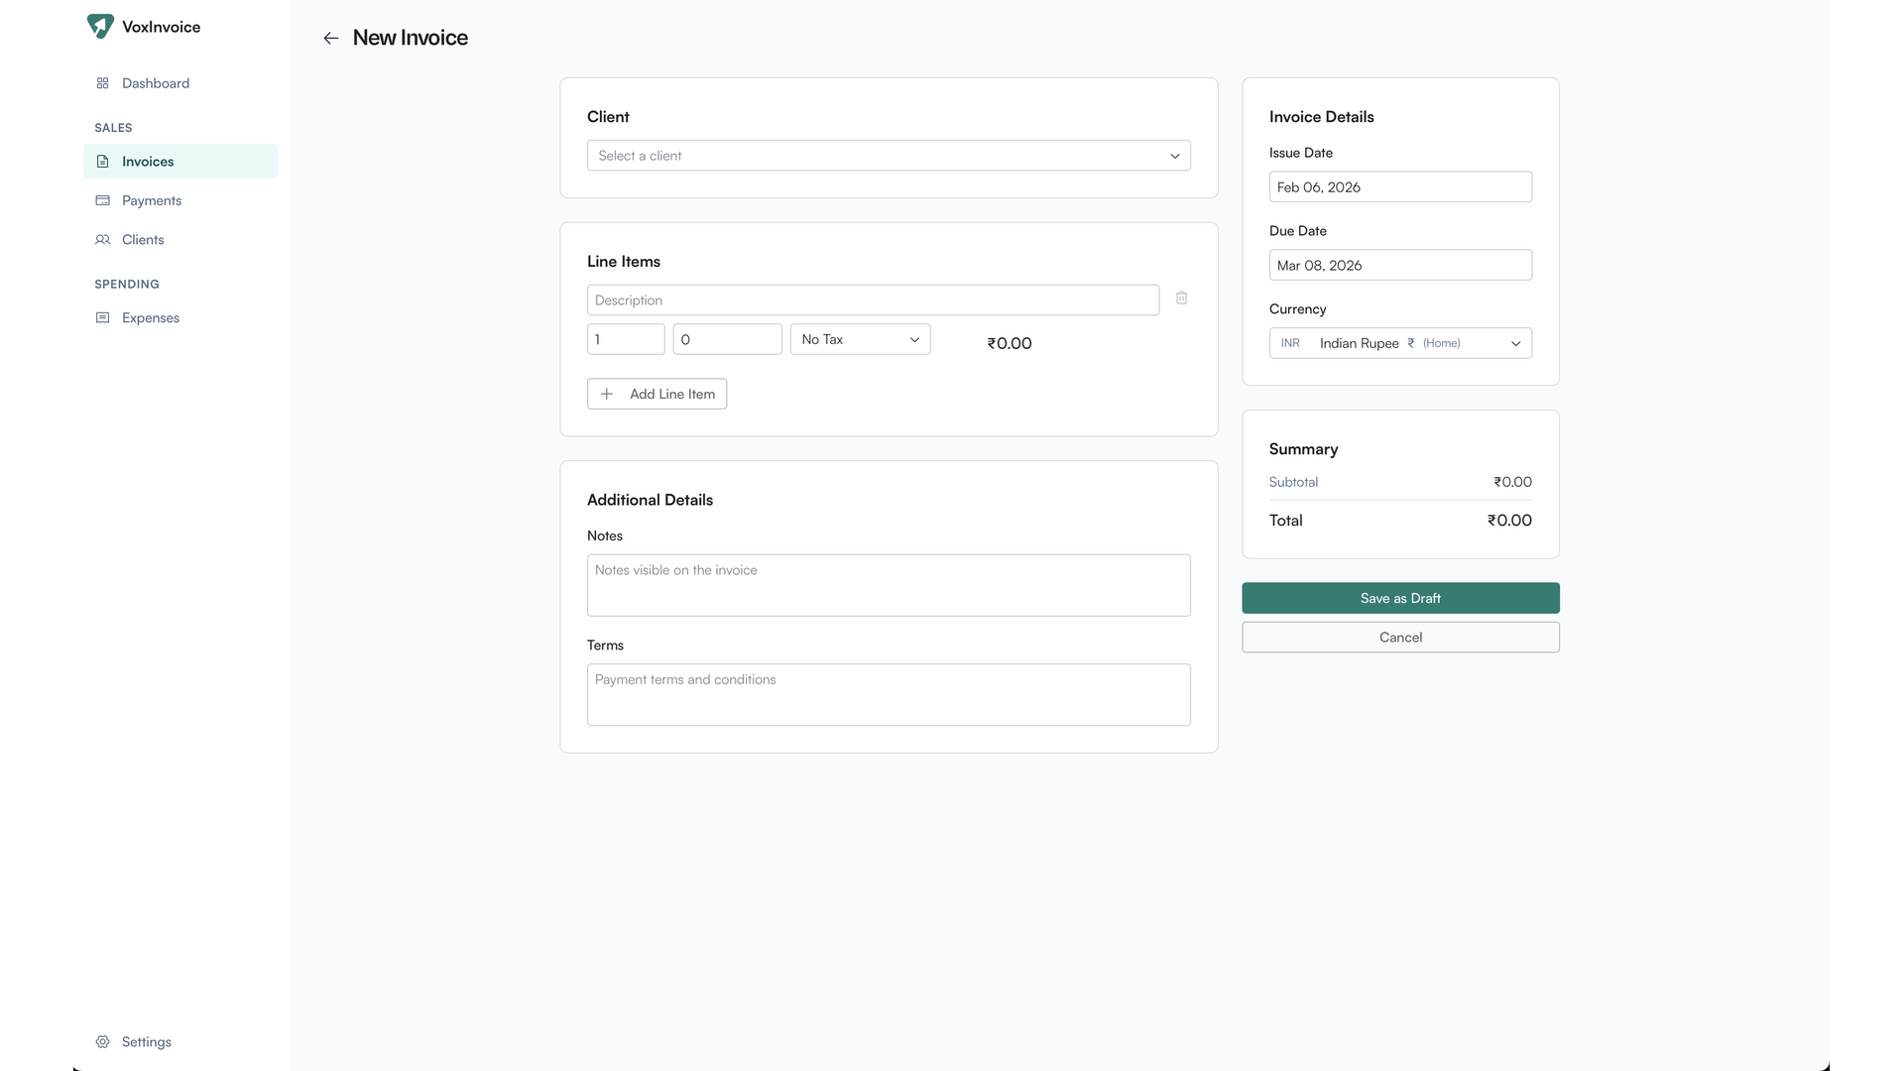Viewport: 1904px width, 1071px height.
Task: Expand the No Tax dropdown
Action: tap(859, 339)
